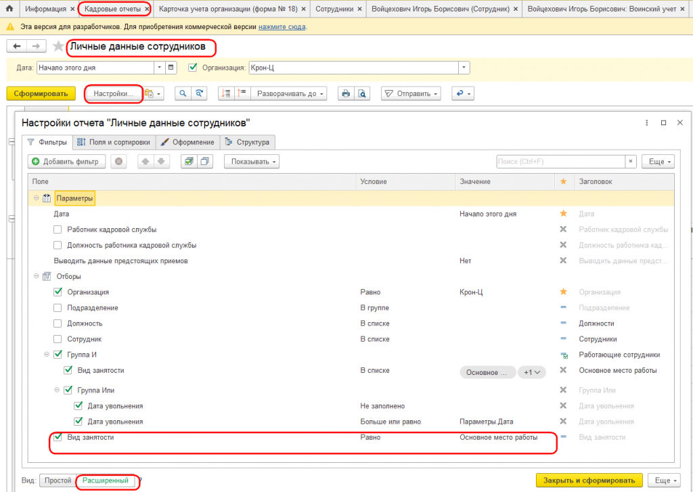Open the calendar picker for Дата
693x492 pixels.
pos(171,68)
